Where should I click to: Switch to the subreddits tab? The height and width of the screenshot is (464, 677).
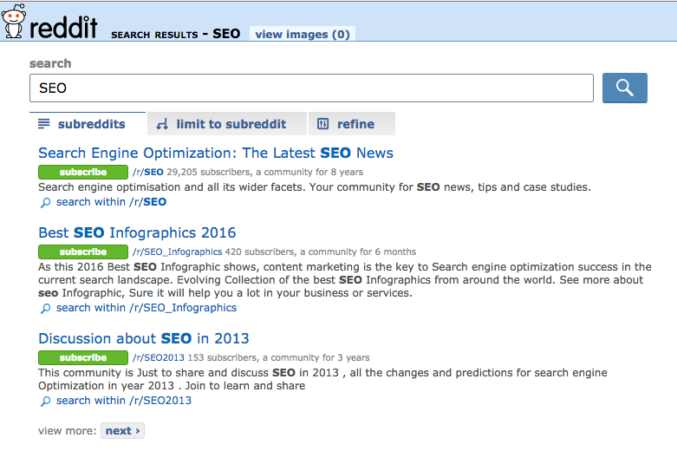click(88, 124)
